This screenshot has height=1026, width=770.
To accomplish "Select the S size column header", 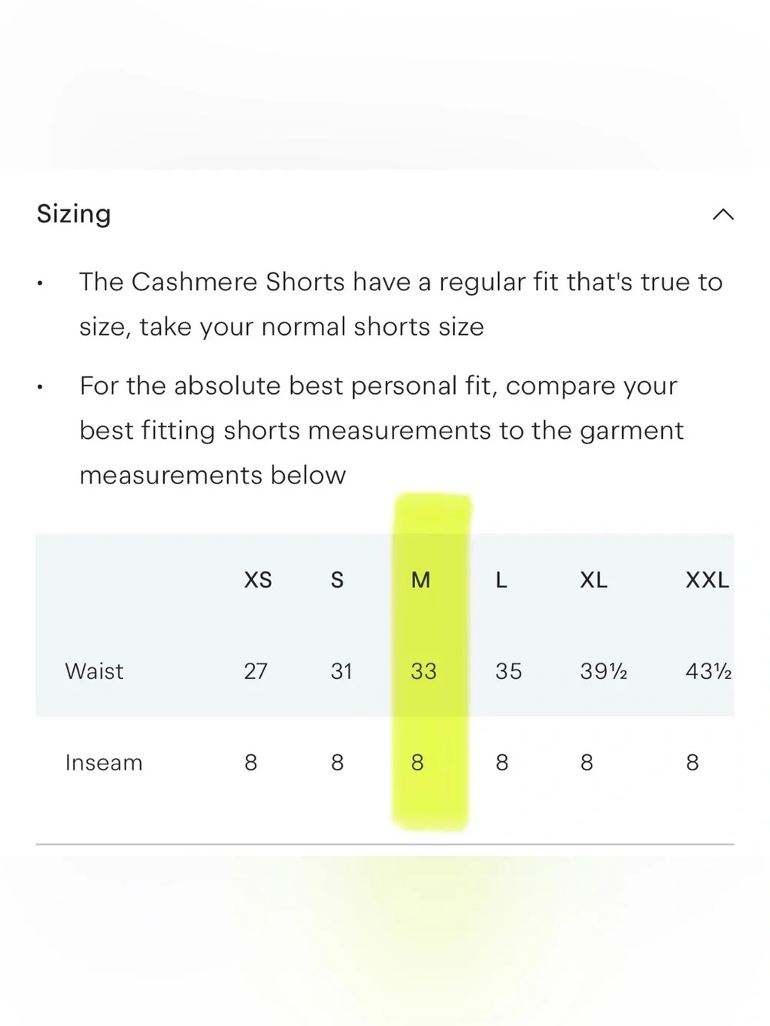I will (x=337, y=580).
